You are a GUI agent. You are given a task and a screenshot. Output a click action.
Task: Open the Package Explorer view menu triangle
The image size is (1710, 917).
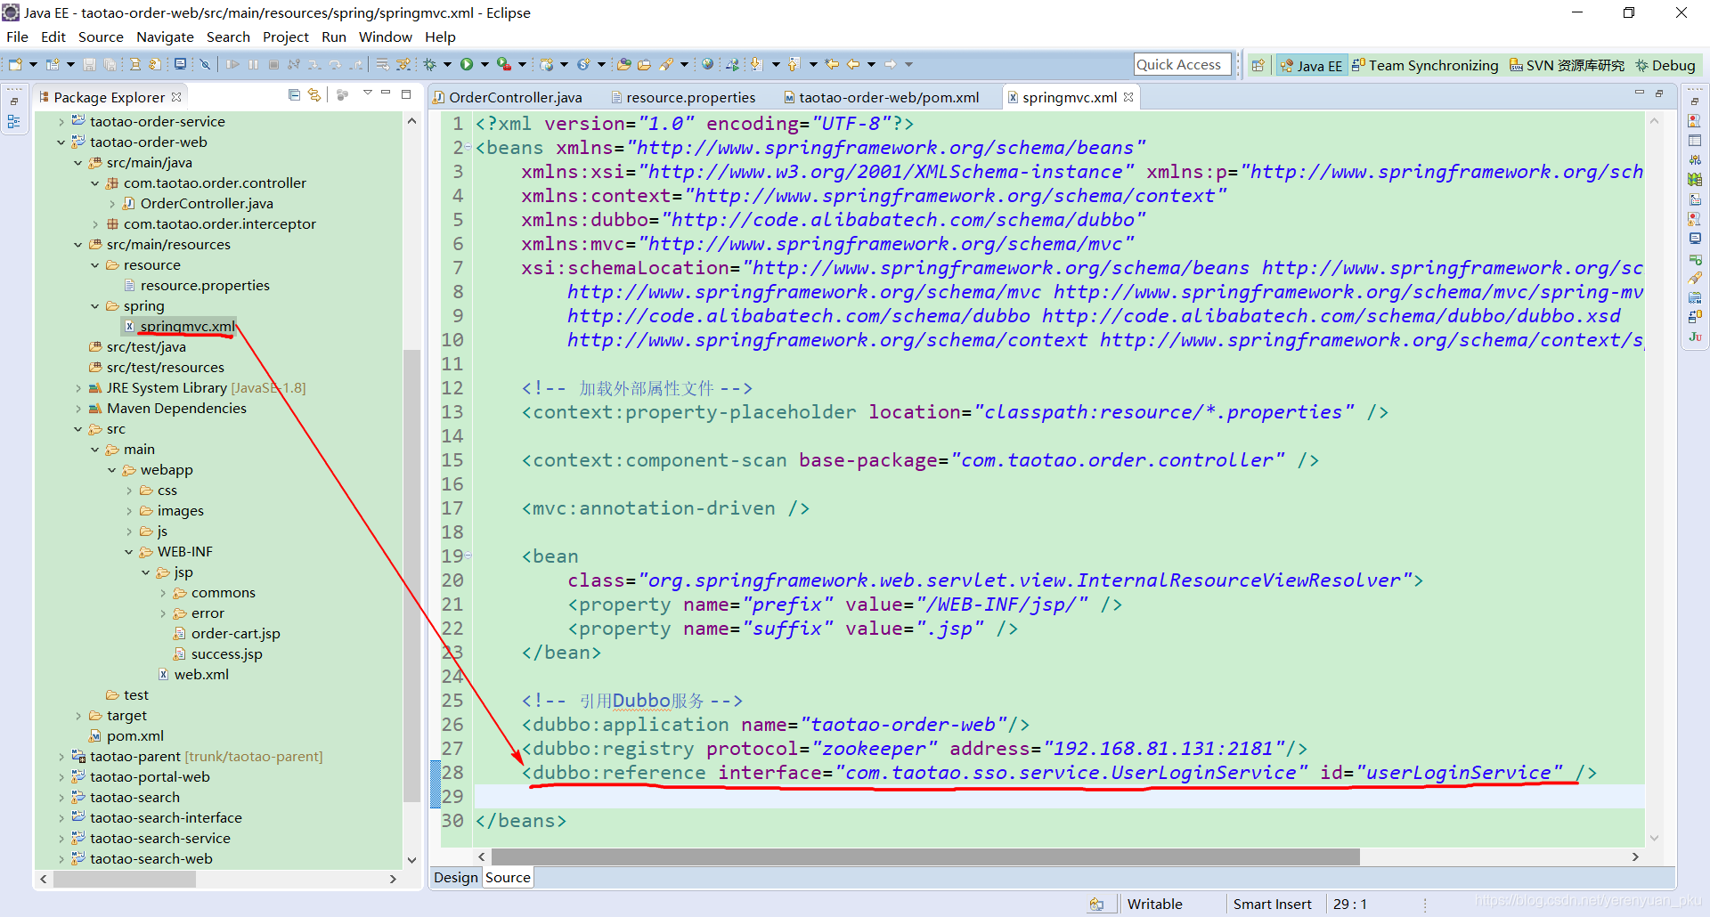coord(367,93)
